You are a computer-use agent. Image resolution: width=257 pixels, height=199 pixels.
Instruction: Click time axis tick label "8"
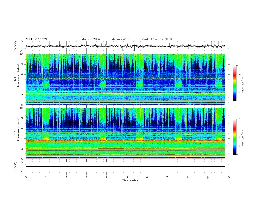pyautogui.click(x=188, y=177)
